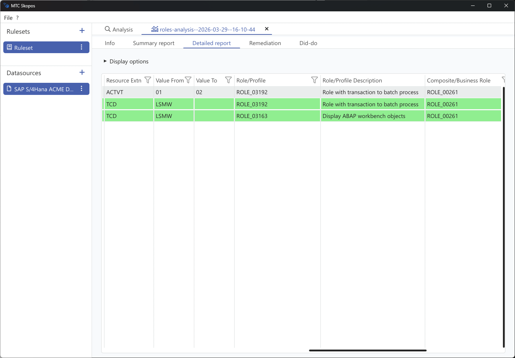Open the Composite/Business Role filter dropdown
This screenshot has width=515, height=358.
503,80
